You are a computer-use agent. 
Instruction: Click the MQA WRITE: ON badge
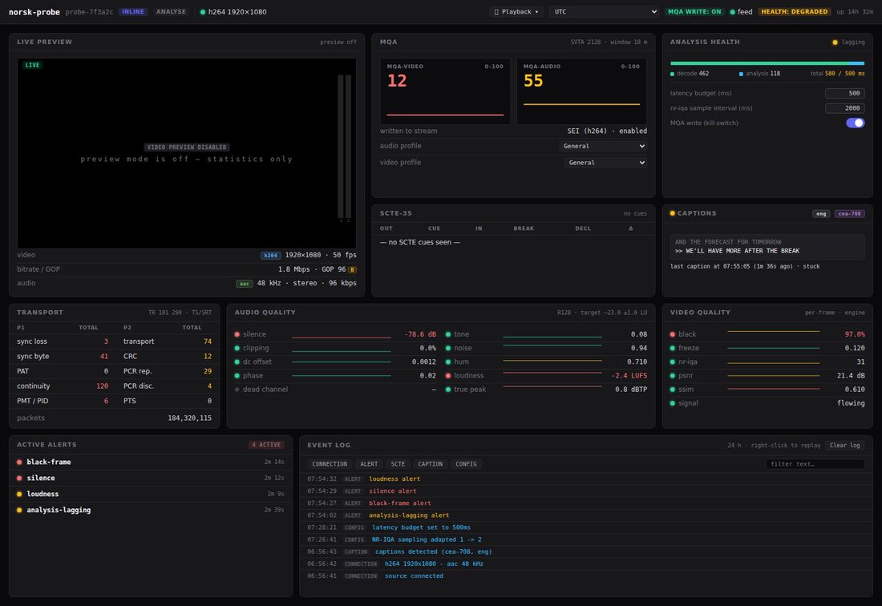pyautogui.click(x=694, y=12)
